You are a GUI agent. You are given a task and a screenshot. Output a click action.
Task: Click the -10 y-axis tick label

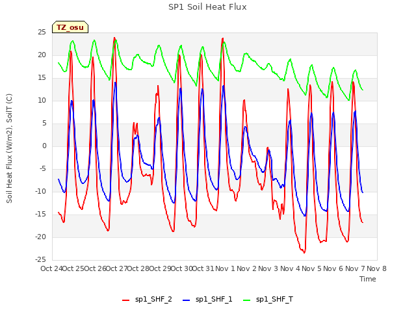point(40,191)
